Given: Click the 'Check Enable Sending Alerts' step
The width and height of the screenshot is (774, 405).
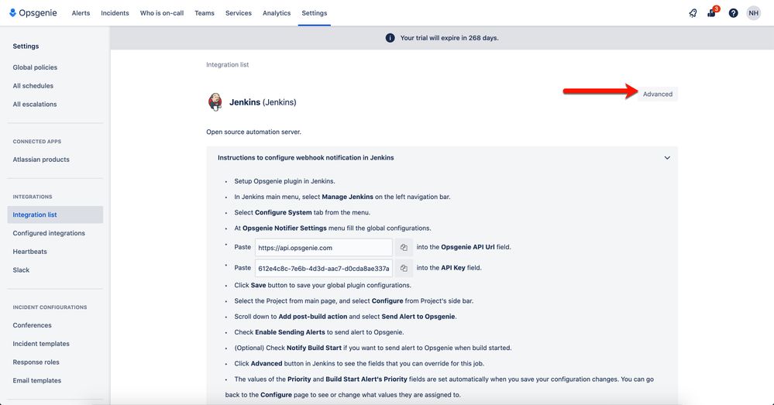Looking at the screenshot, I should click(319, 332).
